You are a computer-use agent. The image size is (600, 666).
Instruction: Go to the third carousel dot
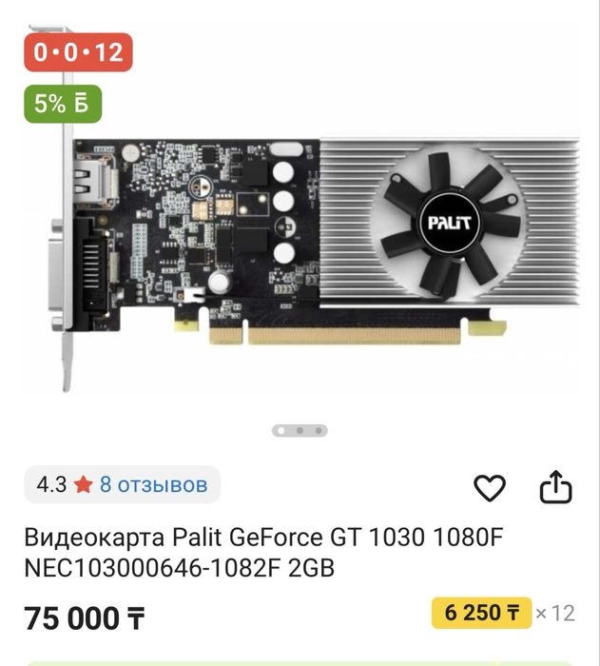[x=319, y=430]
